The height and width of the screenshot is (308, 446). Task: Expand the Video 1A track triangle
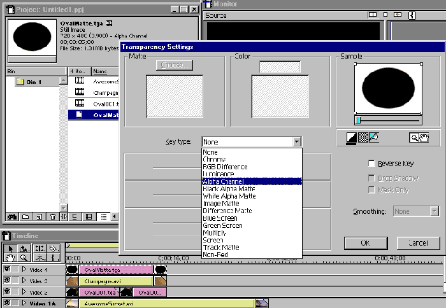click(x=24, y=303)
